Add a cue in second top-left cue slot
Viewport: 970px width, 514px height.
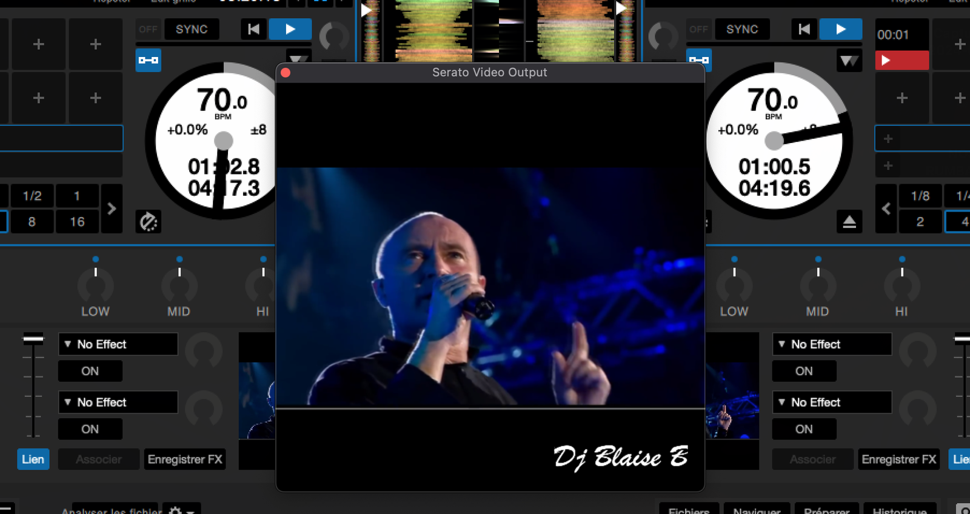(96, 44)
